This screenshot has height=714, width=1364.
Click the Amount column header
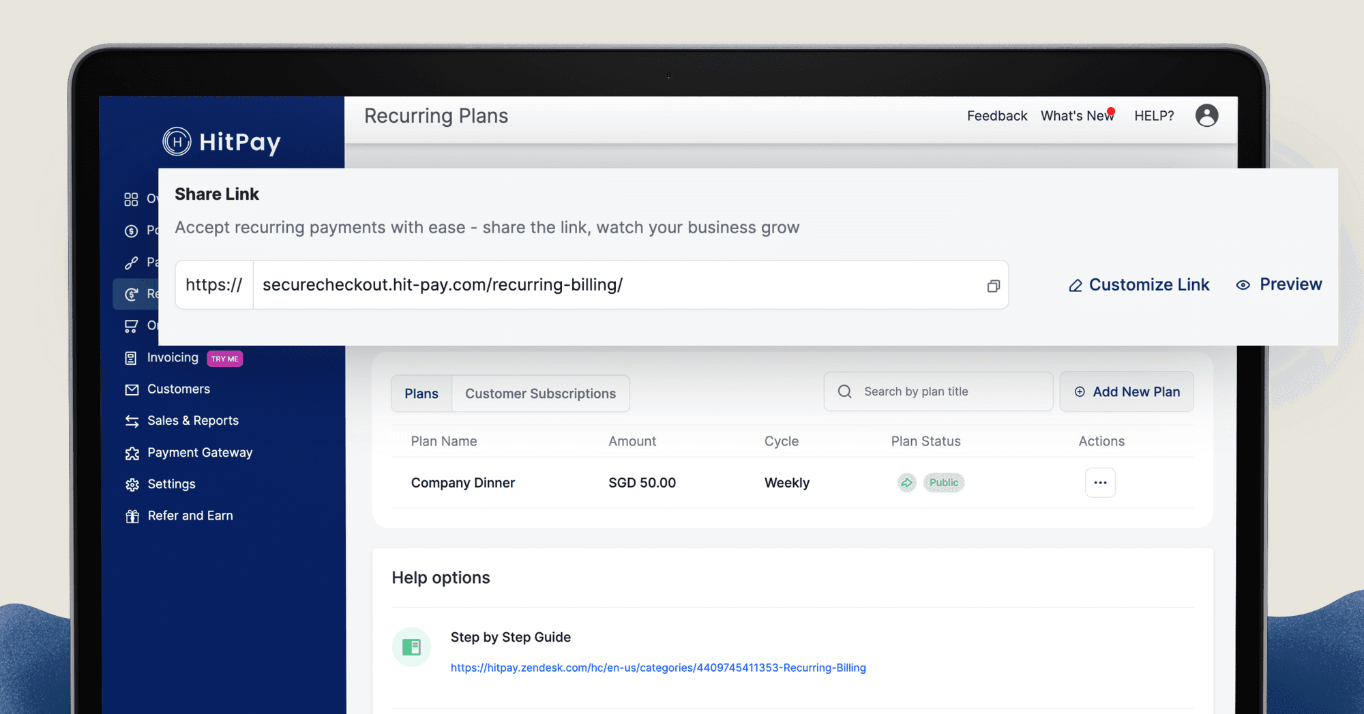pos(632,441)
